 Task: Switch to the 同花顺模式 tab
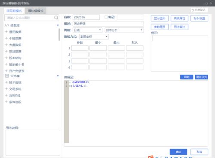(14, 11)
